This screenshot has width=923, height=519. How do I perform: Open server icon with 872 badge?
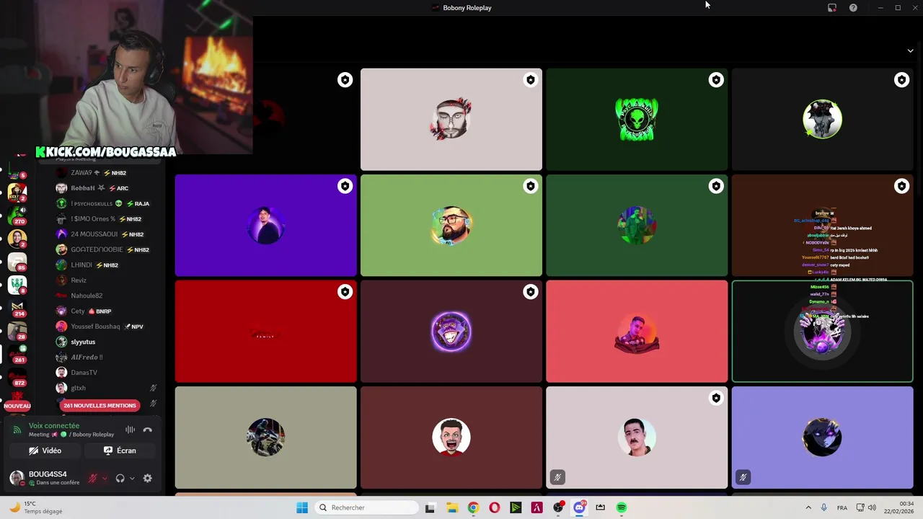click(17, 377)
